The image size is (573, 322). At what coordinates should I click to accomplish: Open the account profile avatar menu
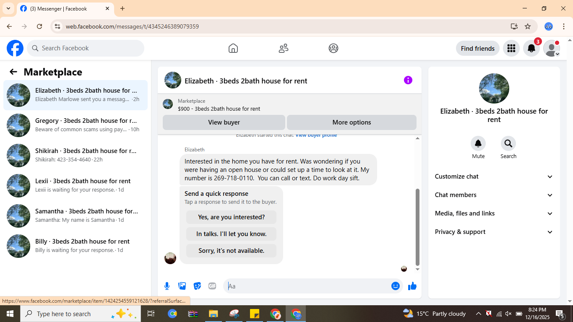pyautogui.click(x=552, y=48)
